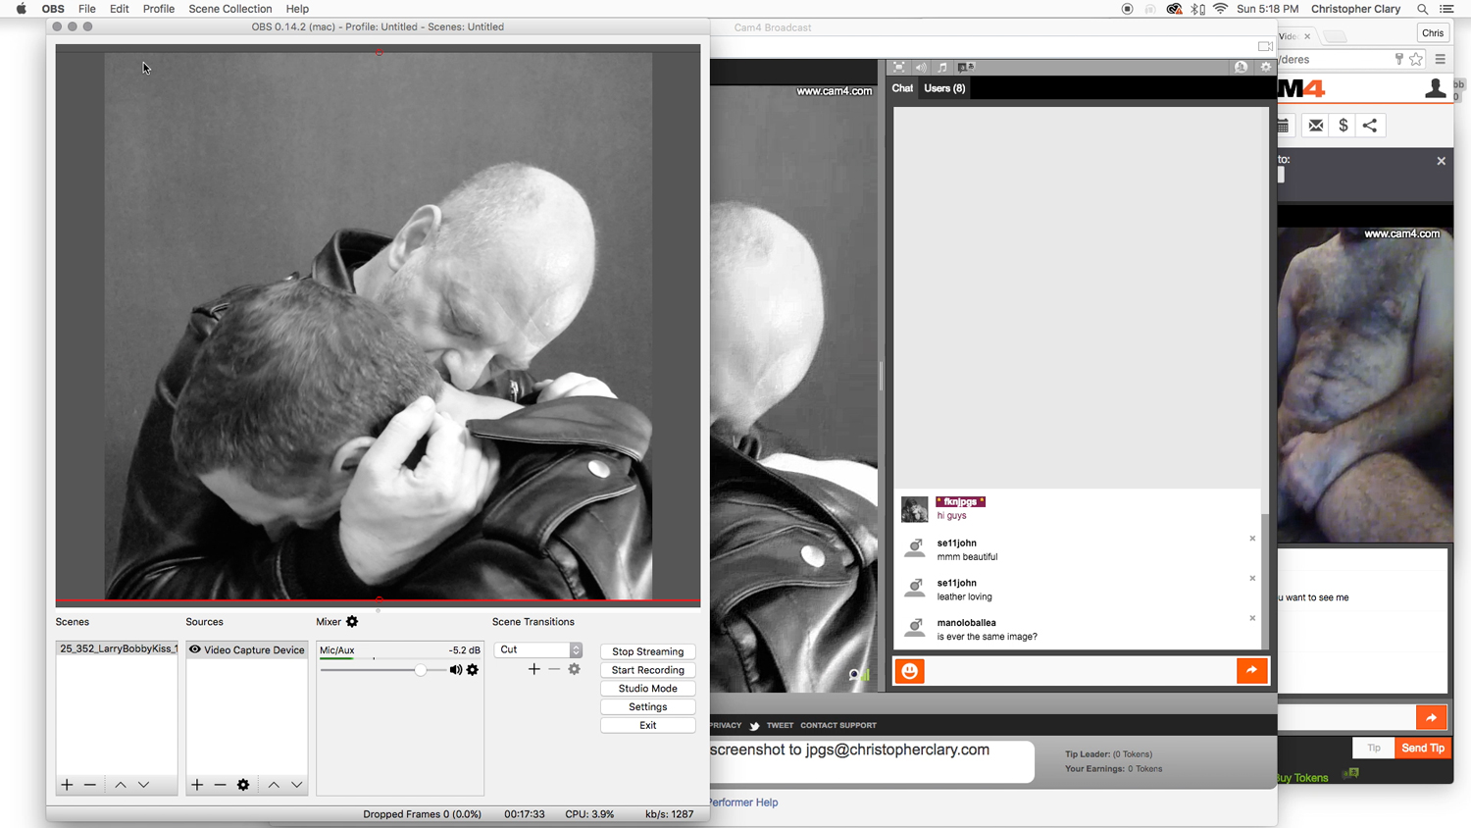Open Performer Help link
The image size is (1471, 828).
(x=742, y=802)
